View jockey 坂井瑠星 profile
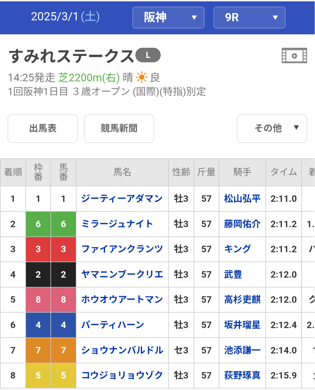The height and width of the screenshot is (390, 315). coord(242,325)
